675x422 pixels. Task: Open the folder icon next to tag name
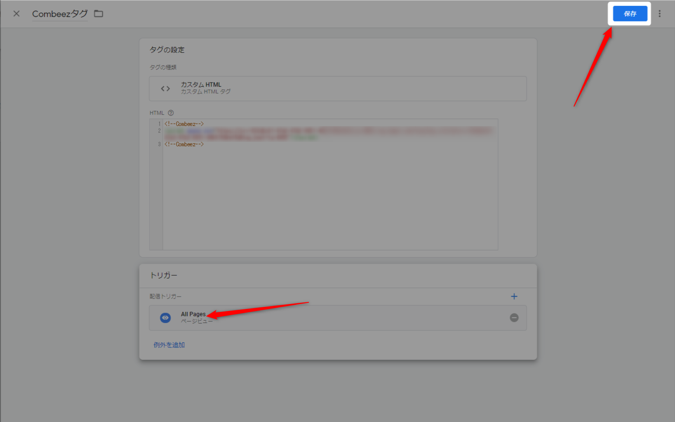[99, 14]
